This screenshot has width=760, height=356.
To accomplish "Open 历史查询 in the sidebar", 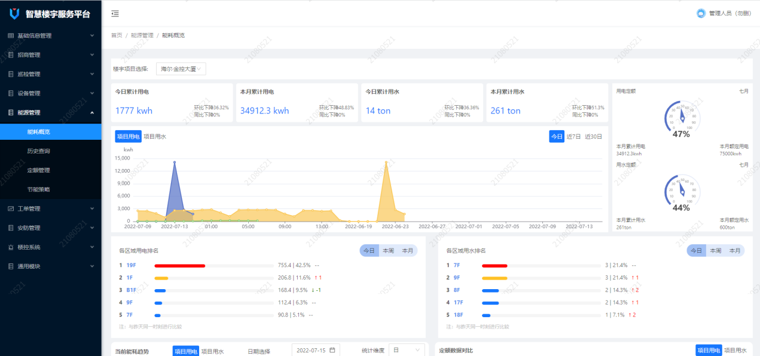I will pos(38,151).
